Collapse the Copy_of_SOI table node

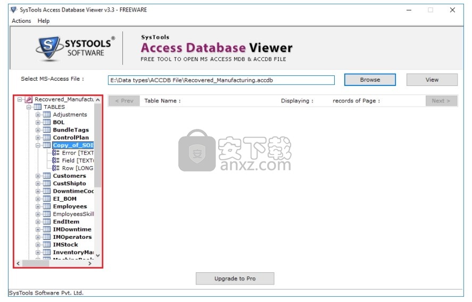point(38,145)
